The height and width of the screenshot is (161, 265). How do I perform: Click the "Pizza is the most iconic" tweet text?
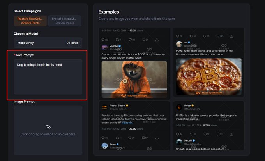click(205, 52)
